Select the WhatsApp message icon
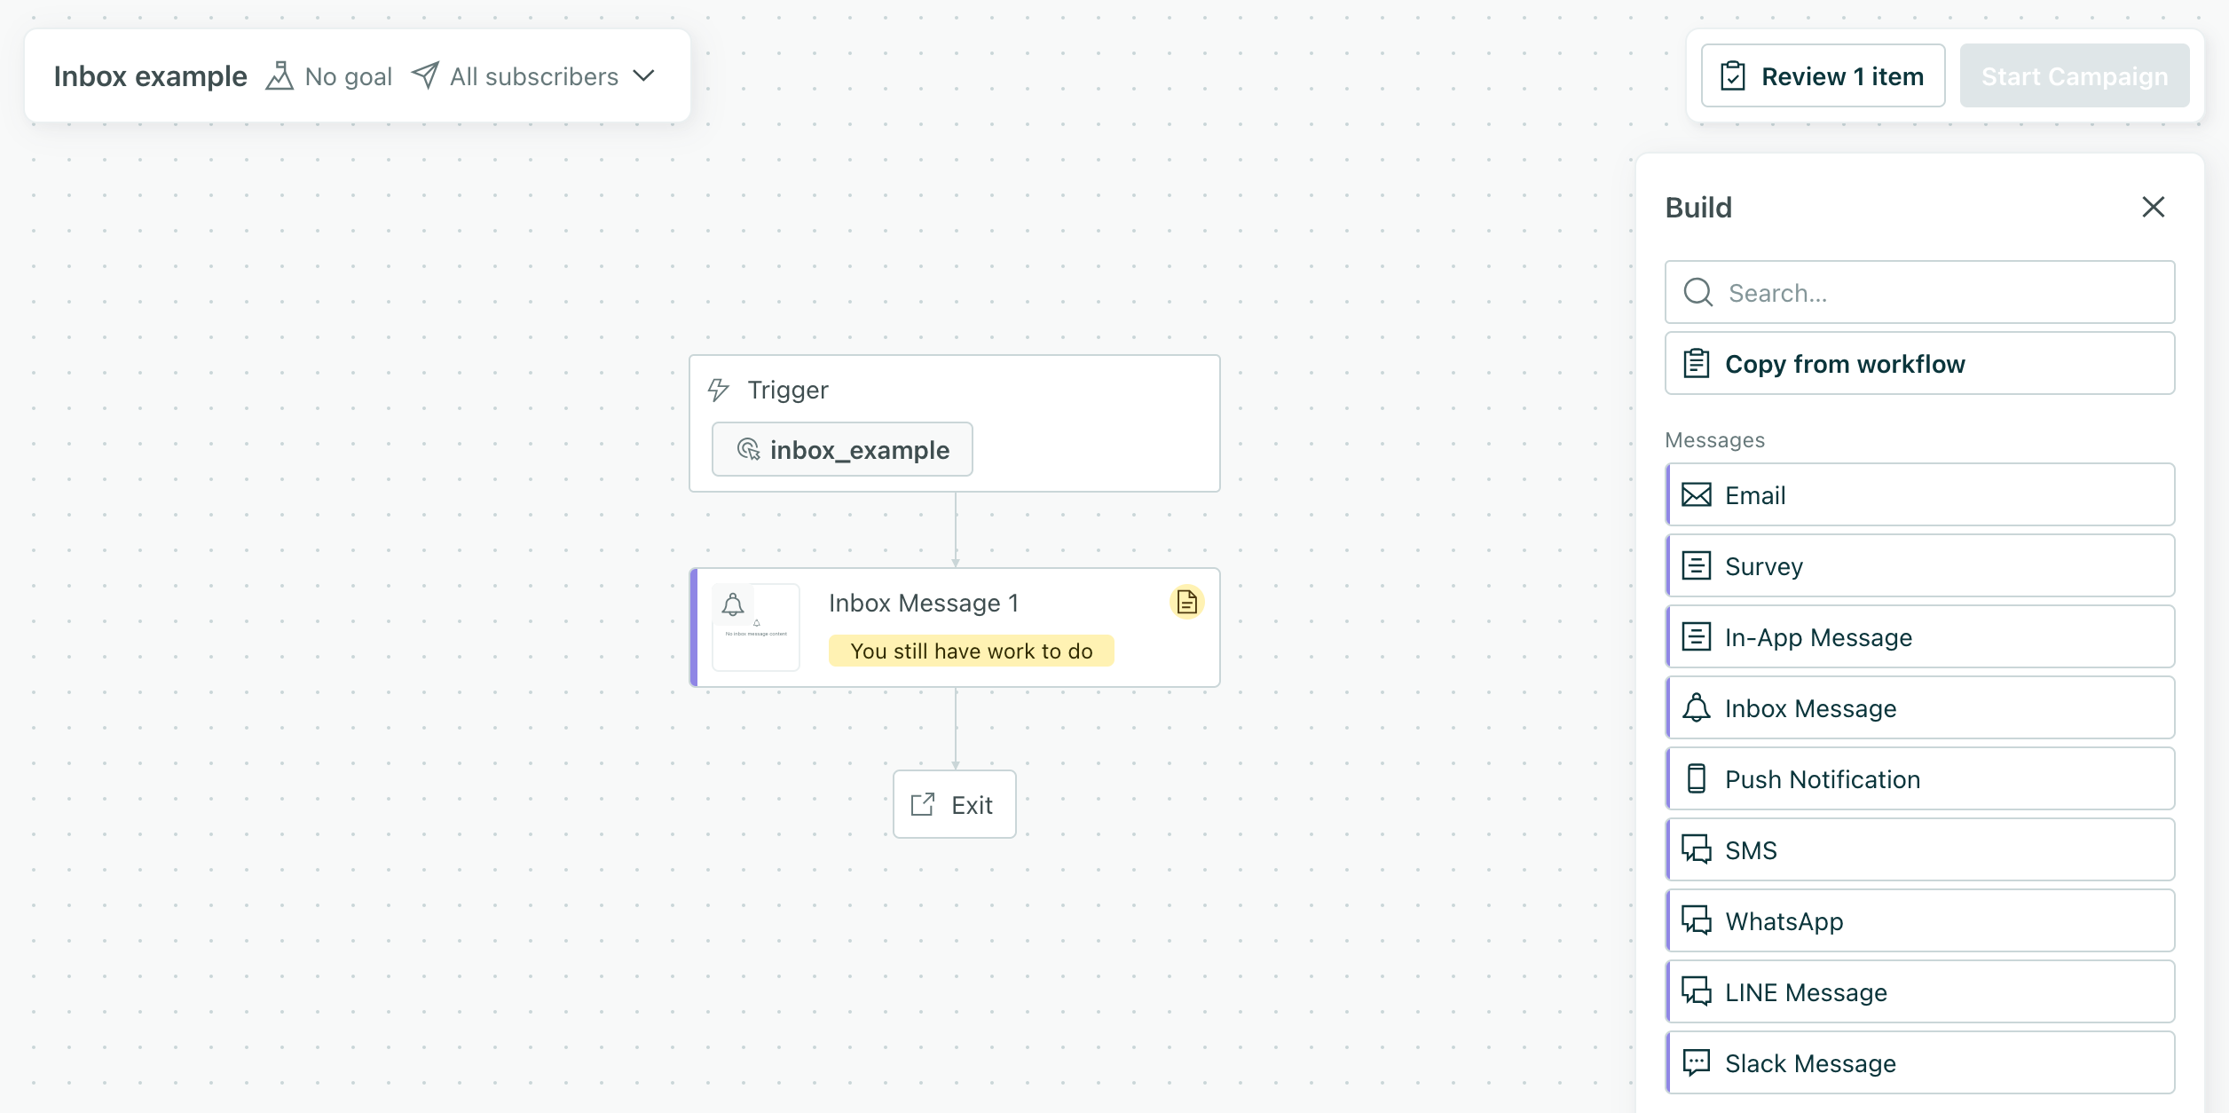This screenshot has height=1113, width=2229. [1697, 920]
